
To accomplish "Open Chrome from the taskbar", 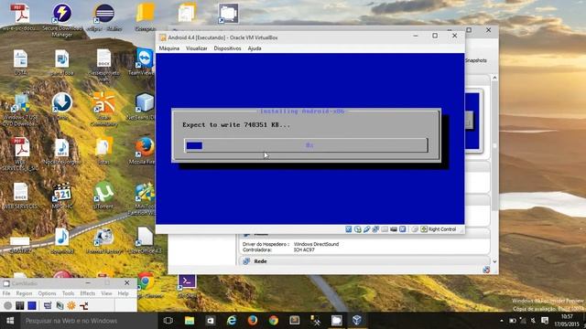I will coord(273,321).
